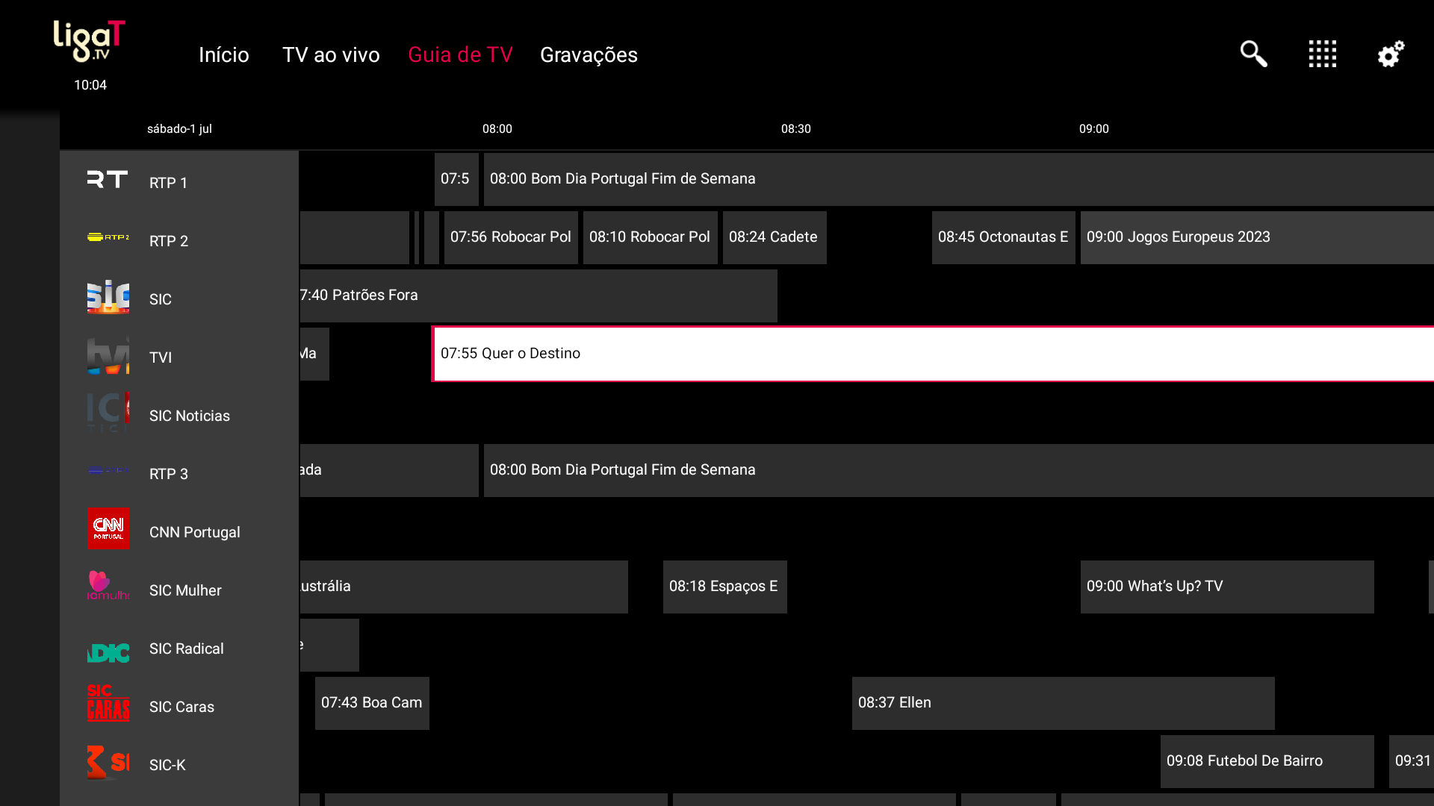Select the 07:5 program on RTP 1
Image resolution: width=1434 pixels, height=806 pixels.
tap(456, 179)
